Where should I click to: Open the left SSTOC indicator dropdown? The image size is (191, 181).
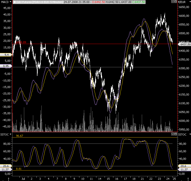tap(10, 134)
